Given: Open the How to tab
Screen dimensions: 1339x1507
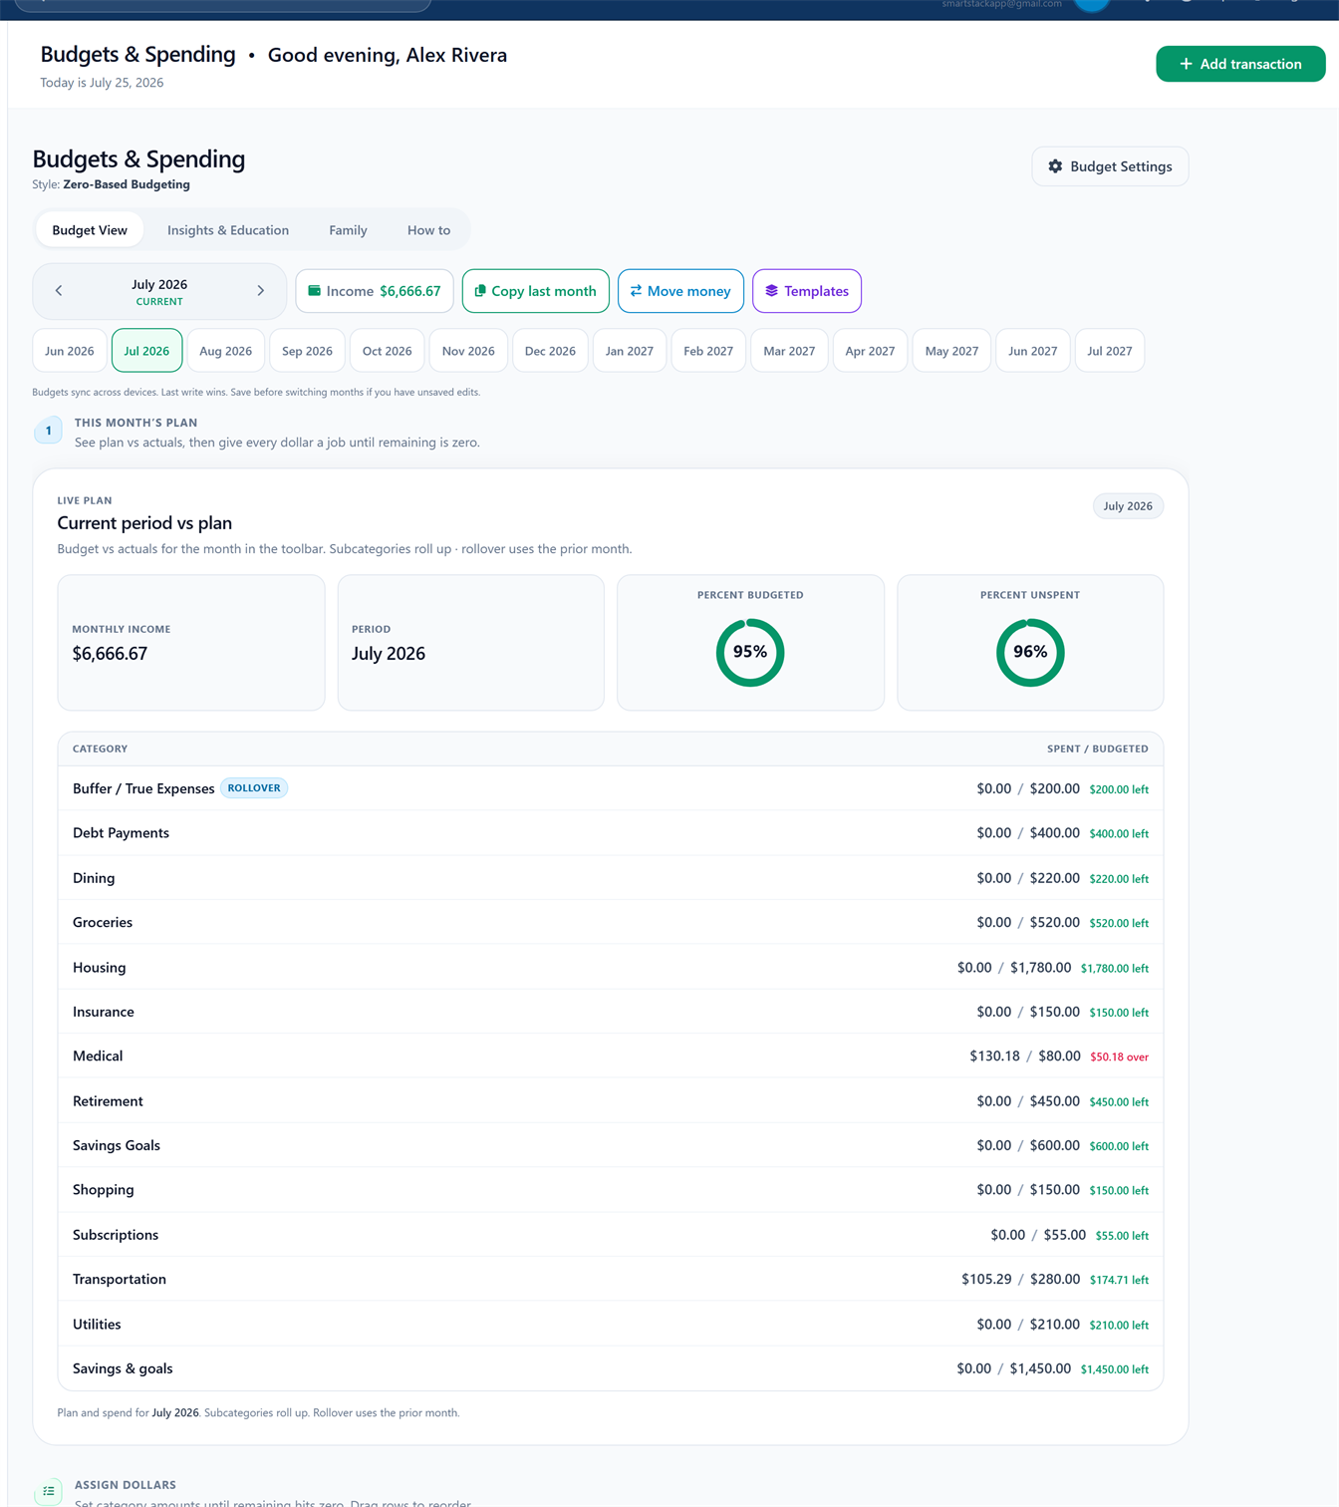Looking at the screenshot, I should (x=428, y=230).
